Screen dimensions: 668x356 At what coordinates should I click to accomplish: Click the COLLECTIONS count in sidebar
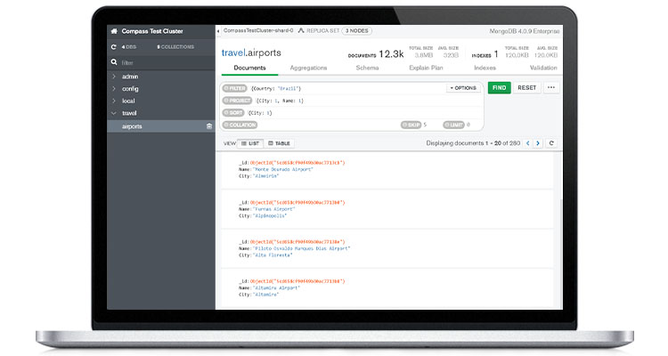175,47
